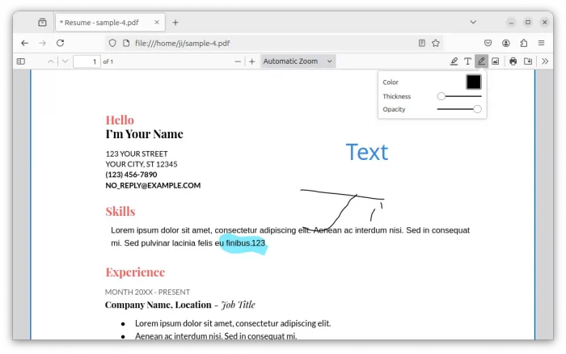Click the Opacity slider
This screenshot has width=566, height=354.
(x=459, y=109)
